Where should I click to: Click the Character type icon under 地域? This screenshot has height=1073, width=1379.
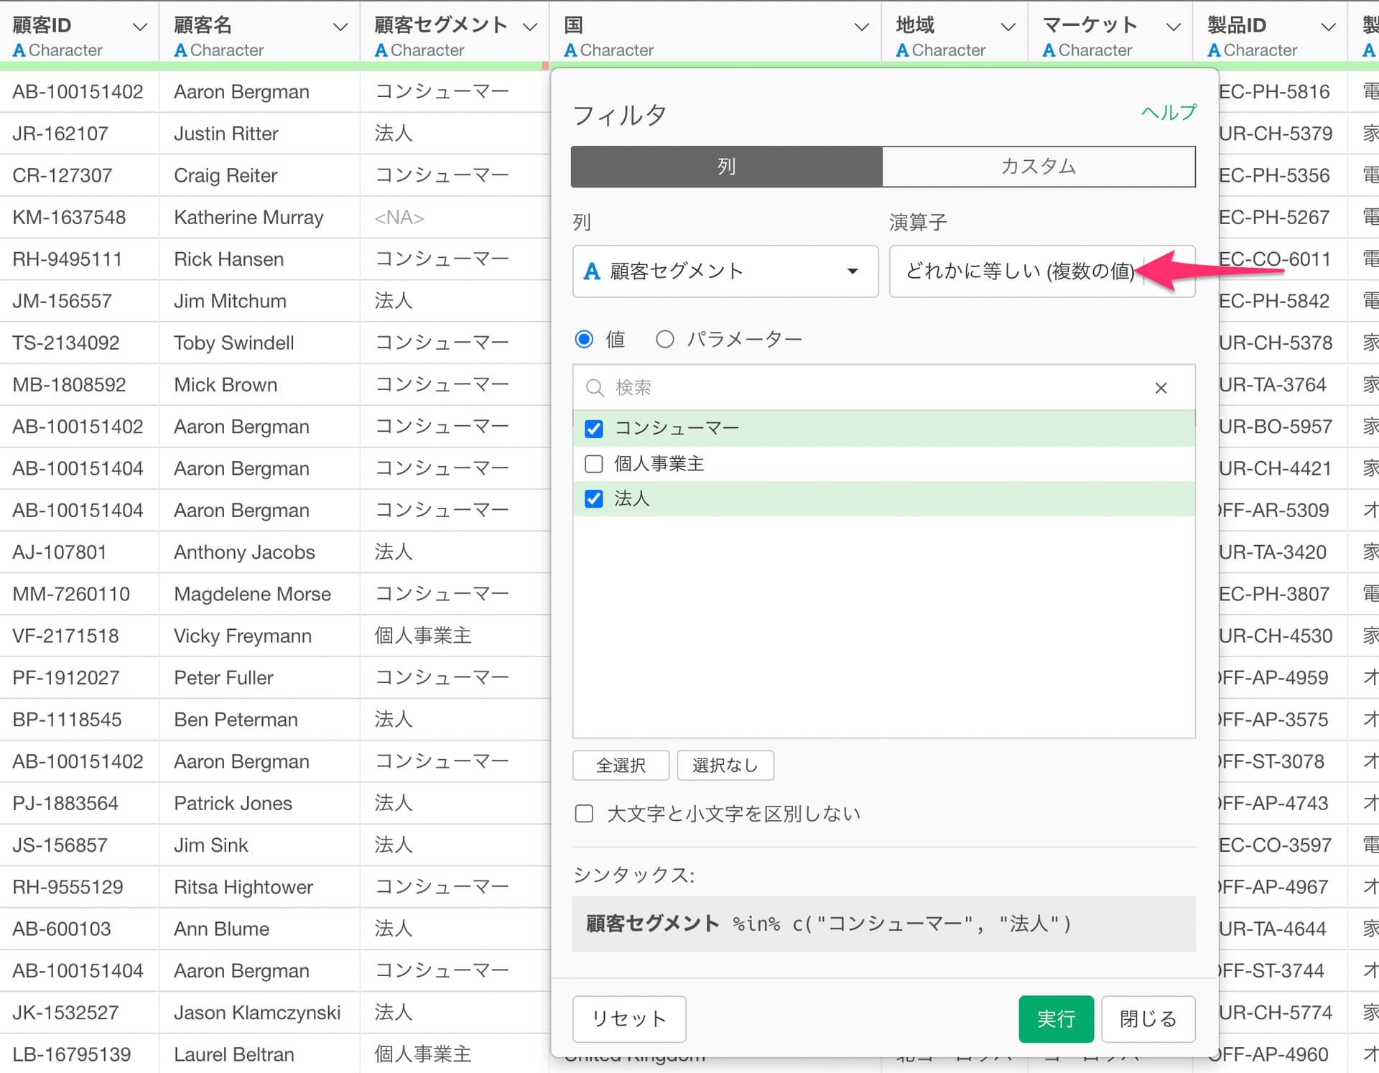pyautogui.click(x=902, y=50)
